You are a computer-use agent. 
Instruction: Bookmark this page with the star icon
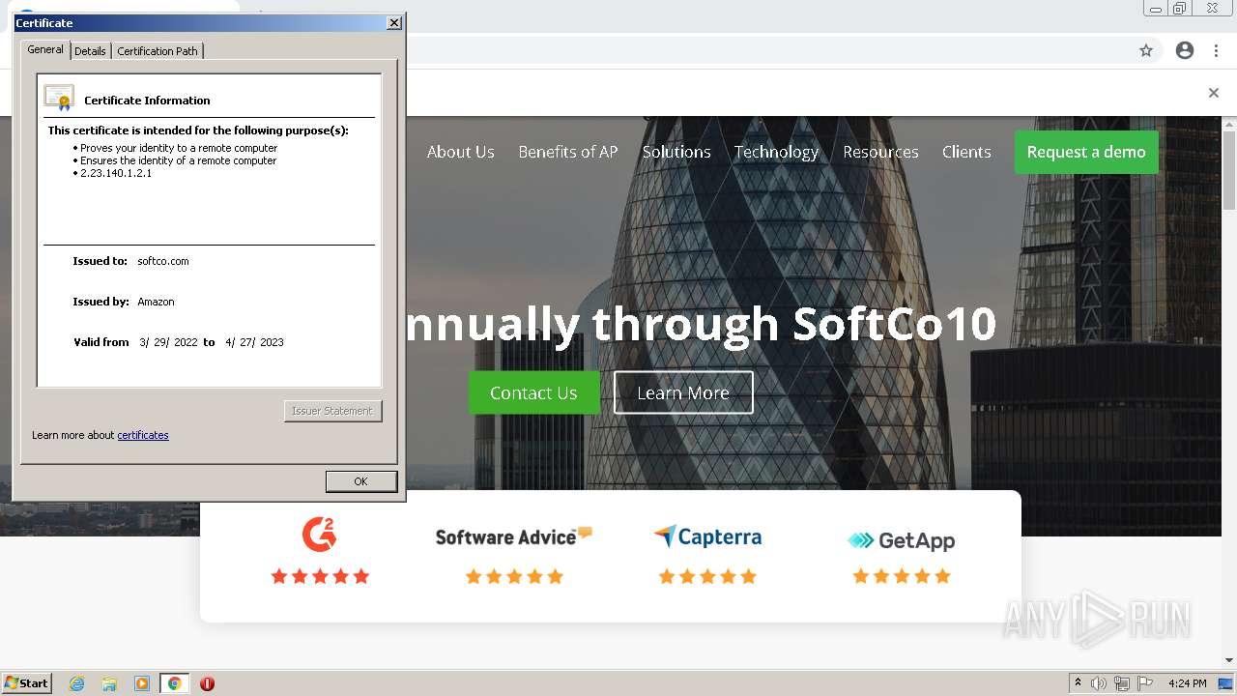[1146, 50]
